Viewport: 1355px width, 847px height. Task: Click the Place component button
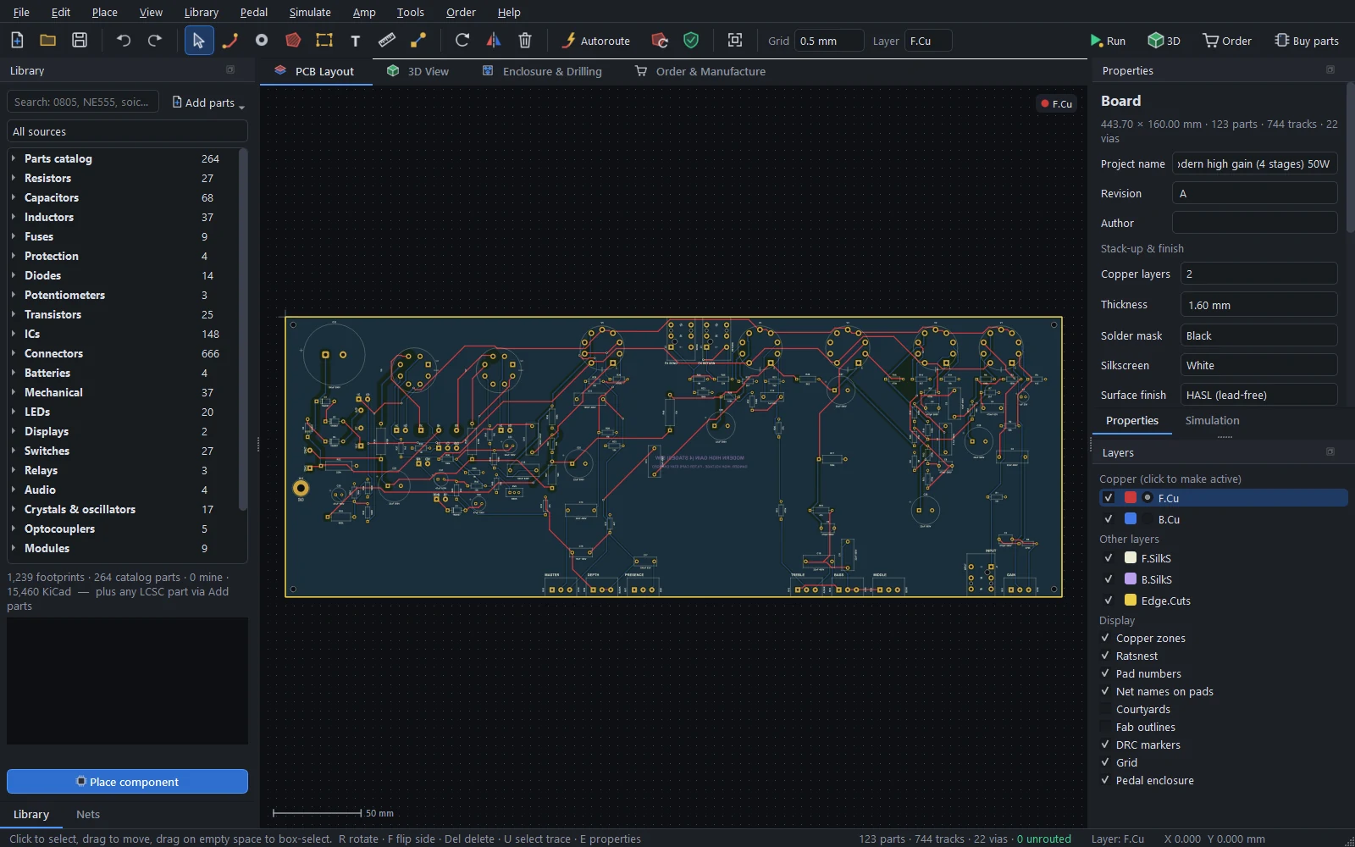(x=127, y=782)
